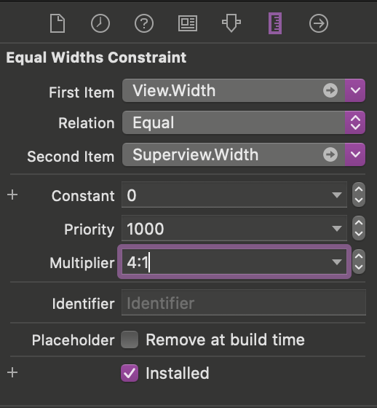The width and height of the screenshot is (377, 408).
Task: Jump to First Item View.Width arrow
Action: (330, 90)
